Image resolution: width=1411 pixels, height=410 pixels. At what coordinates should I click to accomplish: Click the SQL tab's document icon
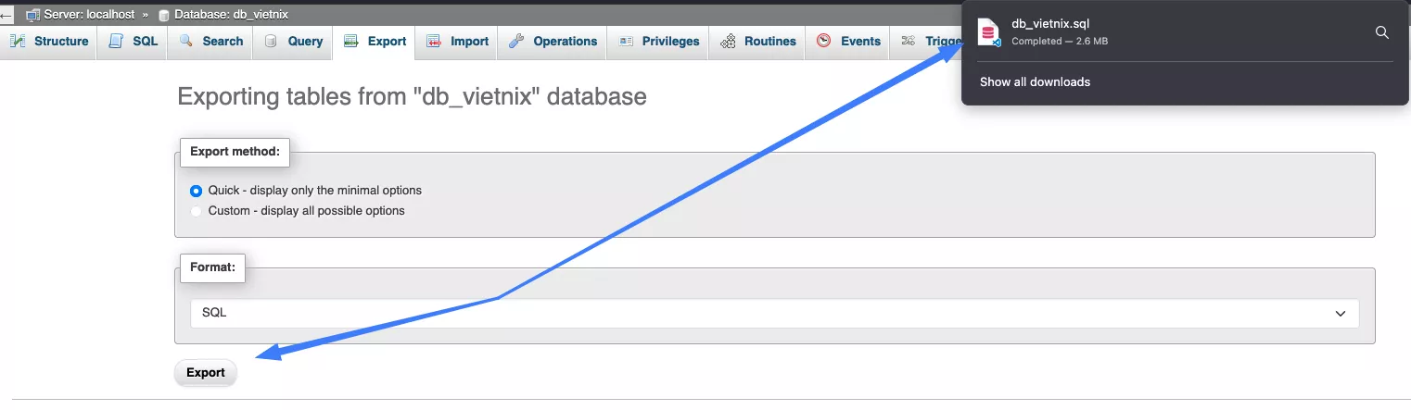[116, 42]
